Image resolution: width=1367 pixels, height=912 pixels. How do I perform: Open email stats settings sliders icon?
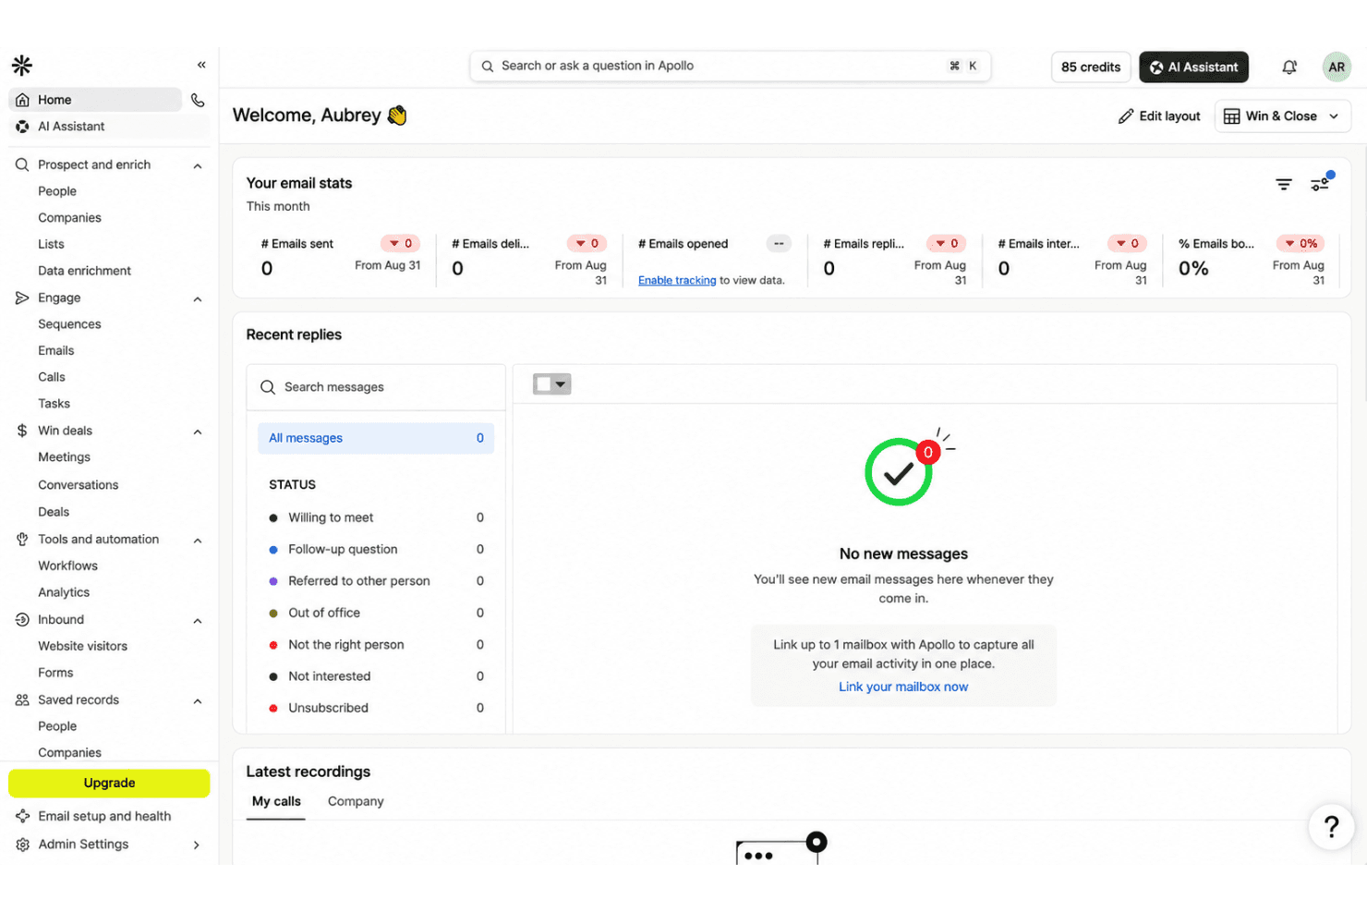[x=1320, y=183]
